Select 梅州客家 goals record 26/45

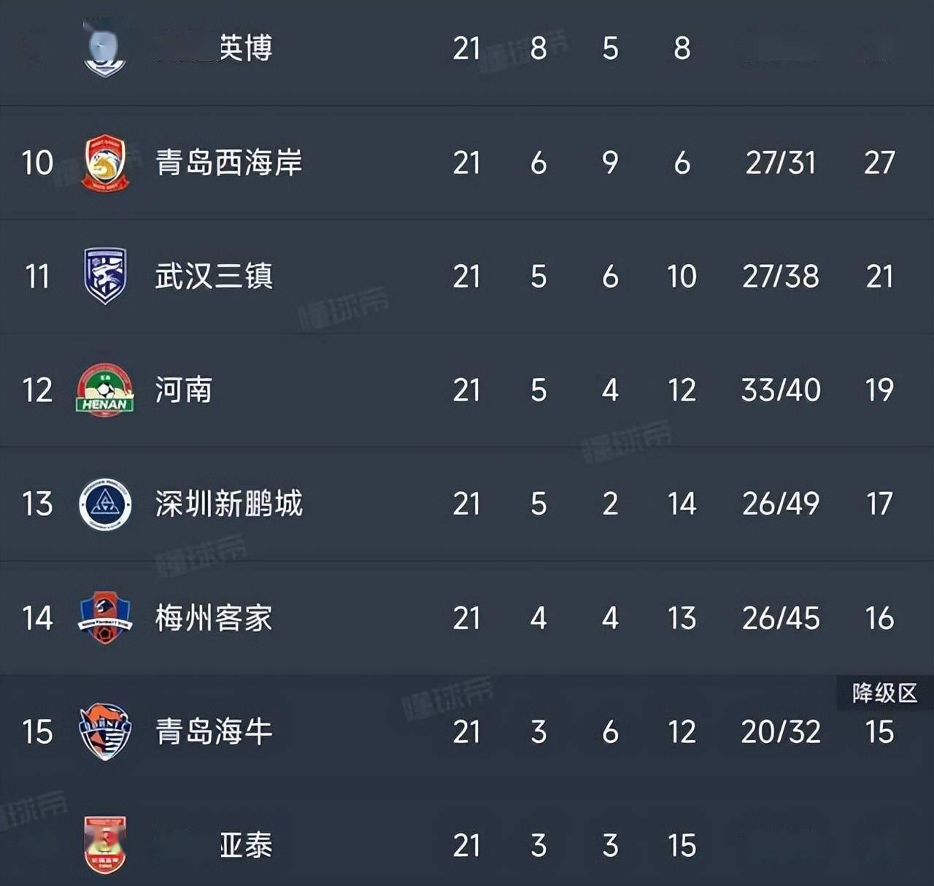[781, 618]
